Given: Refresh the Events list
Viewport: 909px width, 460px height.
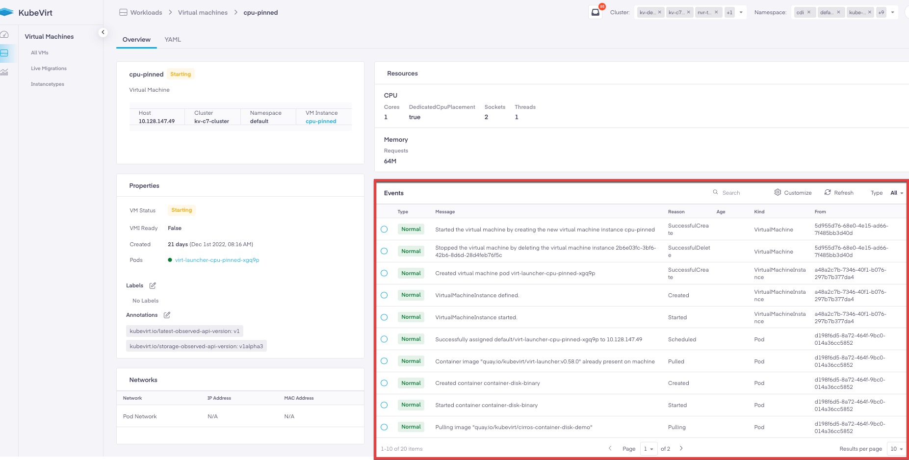Looking at the screenshot, I should click(839, 193).
